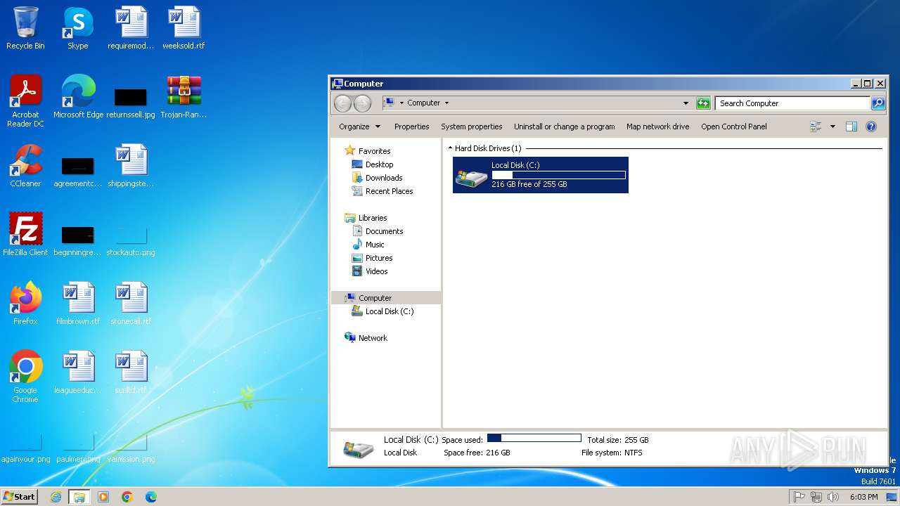This screenshot has width=900, height=506.
Task: Open Desktop under Favorites
Action: tap(379, 164)
